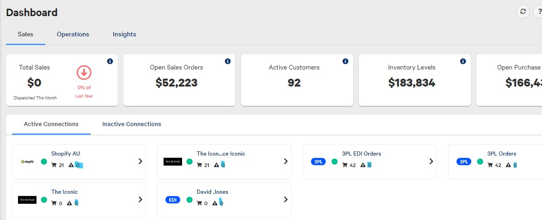
Task: Click the David Jones EDI badge
Action: coord(173,200)
